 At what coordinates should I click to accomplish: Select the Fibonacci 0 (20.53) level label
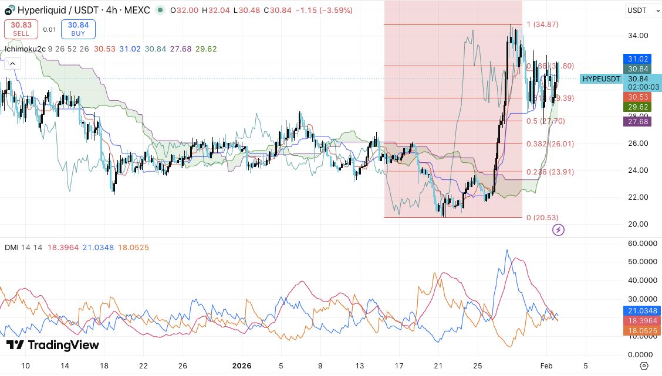pos(542,217)
